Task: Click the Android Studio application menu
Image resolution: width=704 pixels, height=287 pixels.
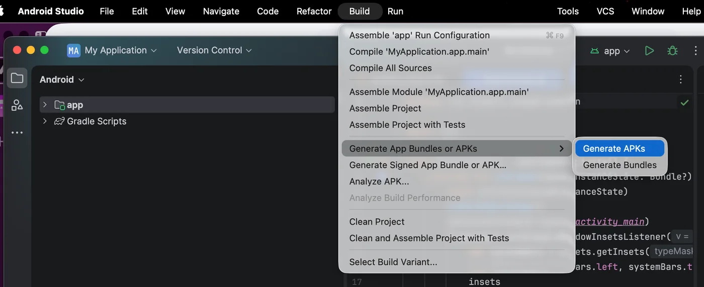Action: click(51, 11)
